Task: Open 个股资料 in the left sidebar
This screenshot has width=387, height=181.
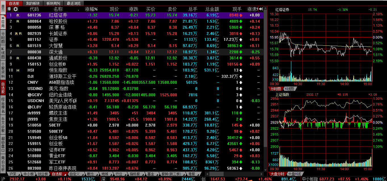Action: (3, 70)
